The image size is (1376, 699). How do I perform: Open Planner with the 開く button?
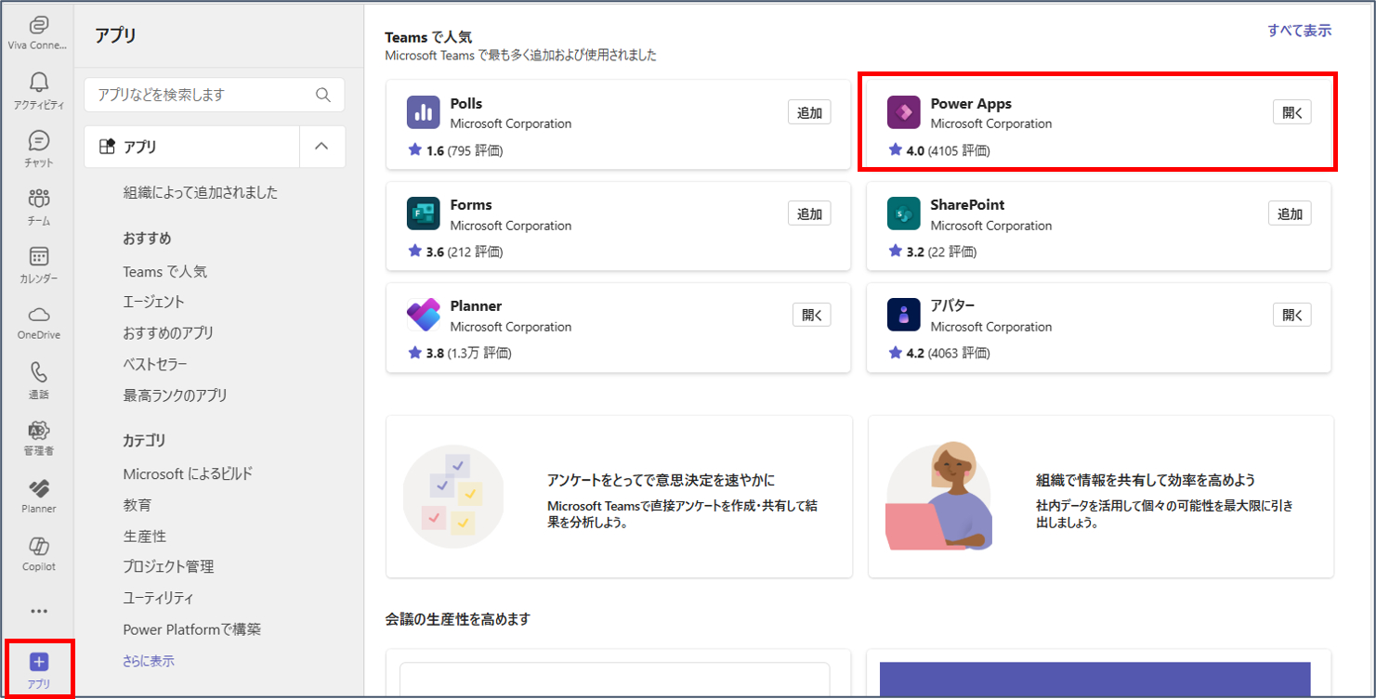tap(812, 315)
